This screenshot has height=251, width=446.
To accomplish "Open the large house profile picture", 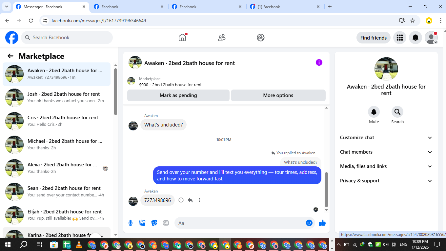I will click(x=386, y=69).
